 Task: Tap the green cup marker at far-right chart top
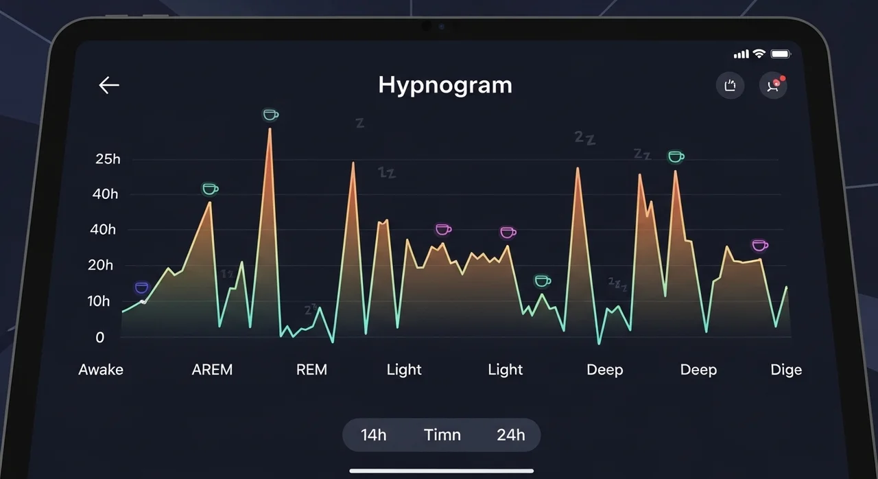coord(676,157)
